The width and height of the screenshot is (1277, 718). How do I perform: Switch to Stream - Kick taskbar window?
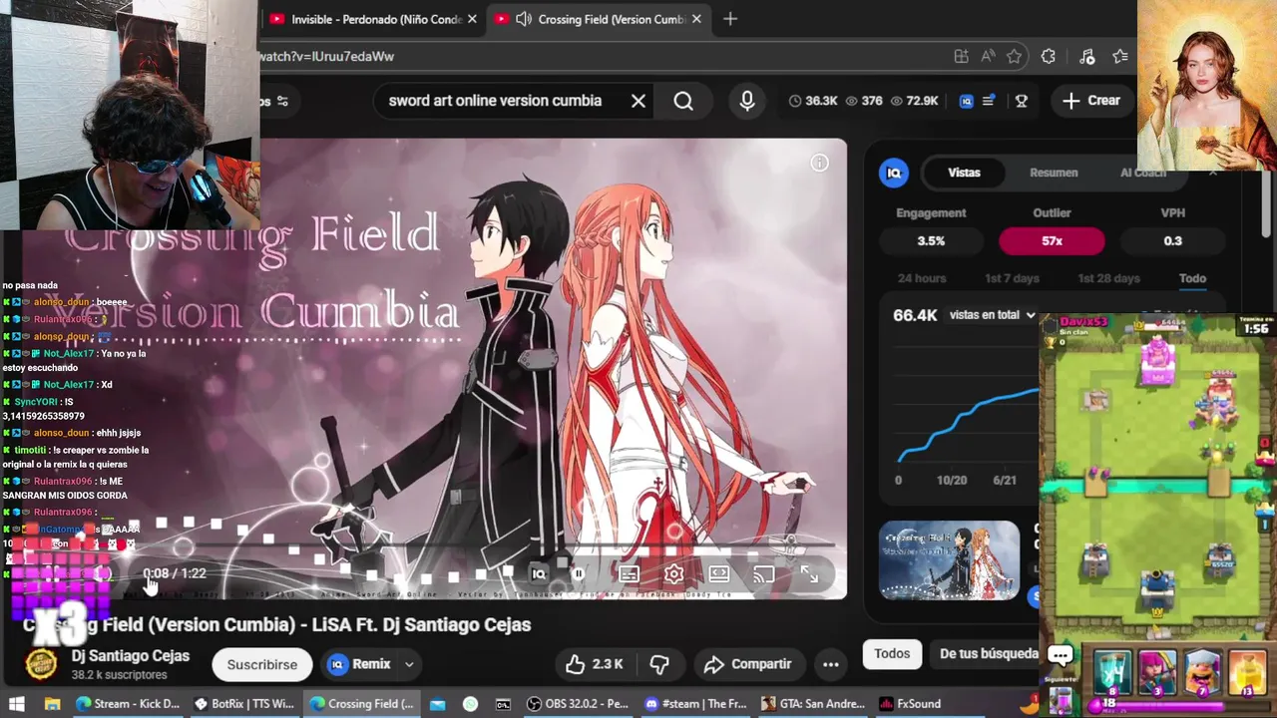coord(128,704)
